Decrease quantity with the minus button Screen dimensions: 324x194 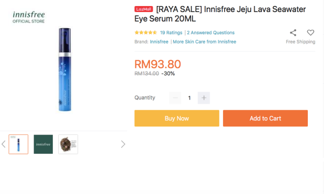coord(175,98)
